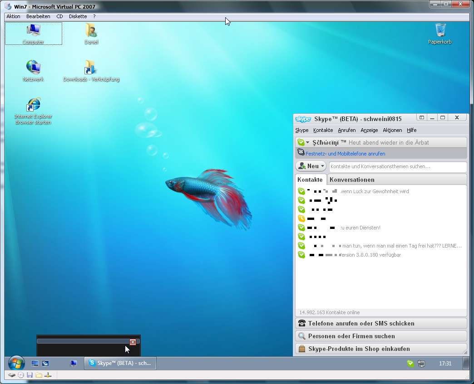Viewport: 474px width, 384px height.
Task: Select the Internet Explorer desktop shortcut
Action: [x=33, y=111]
